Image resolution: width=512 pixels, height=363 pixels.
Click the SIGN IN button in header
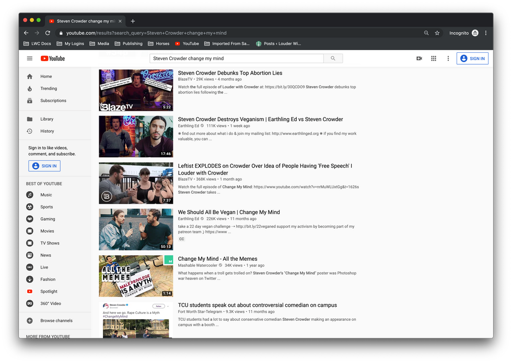pos(472,58)
